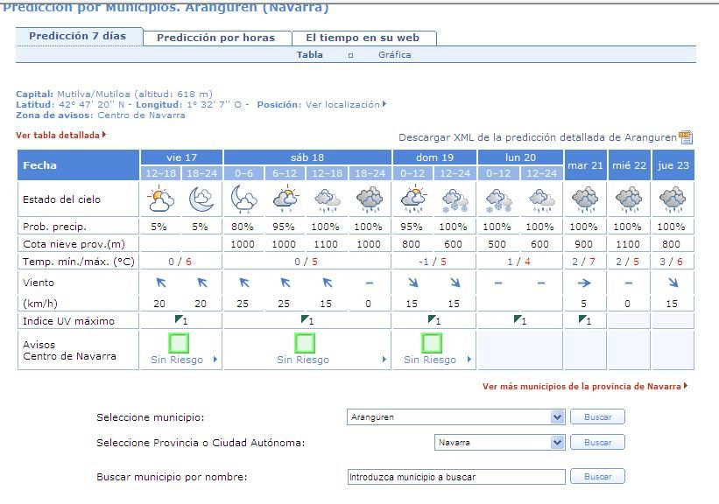Click sky icon for dom 19 0-12

tap(413, 199)
